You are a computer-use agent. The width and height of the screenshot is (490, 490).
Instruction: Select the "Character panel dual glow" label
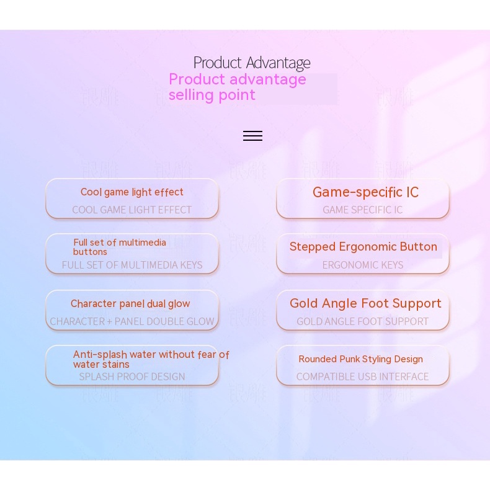tap(130, 303)
